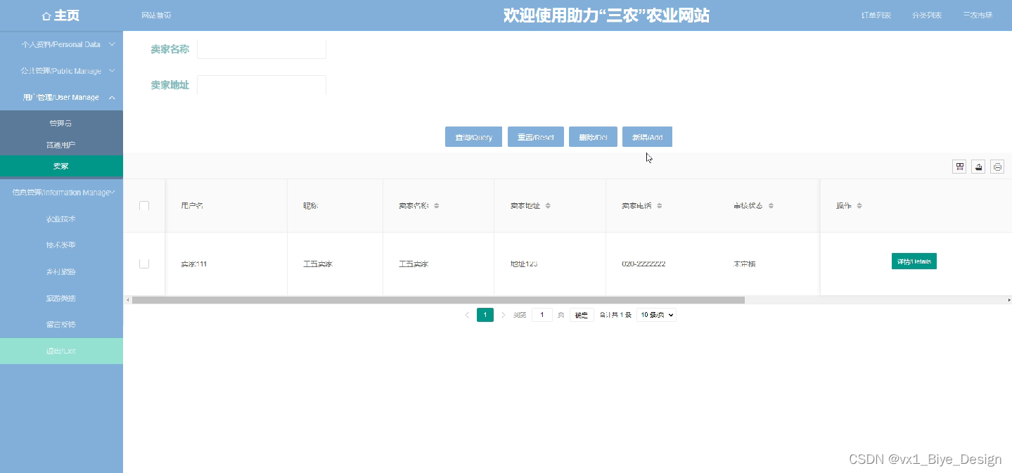1012x473 pixels.
Task: Click right arrow of horizontal scrollbar
Action: coord(1008,300)
